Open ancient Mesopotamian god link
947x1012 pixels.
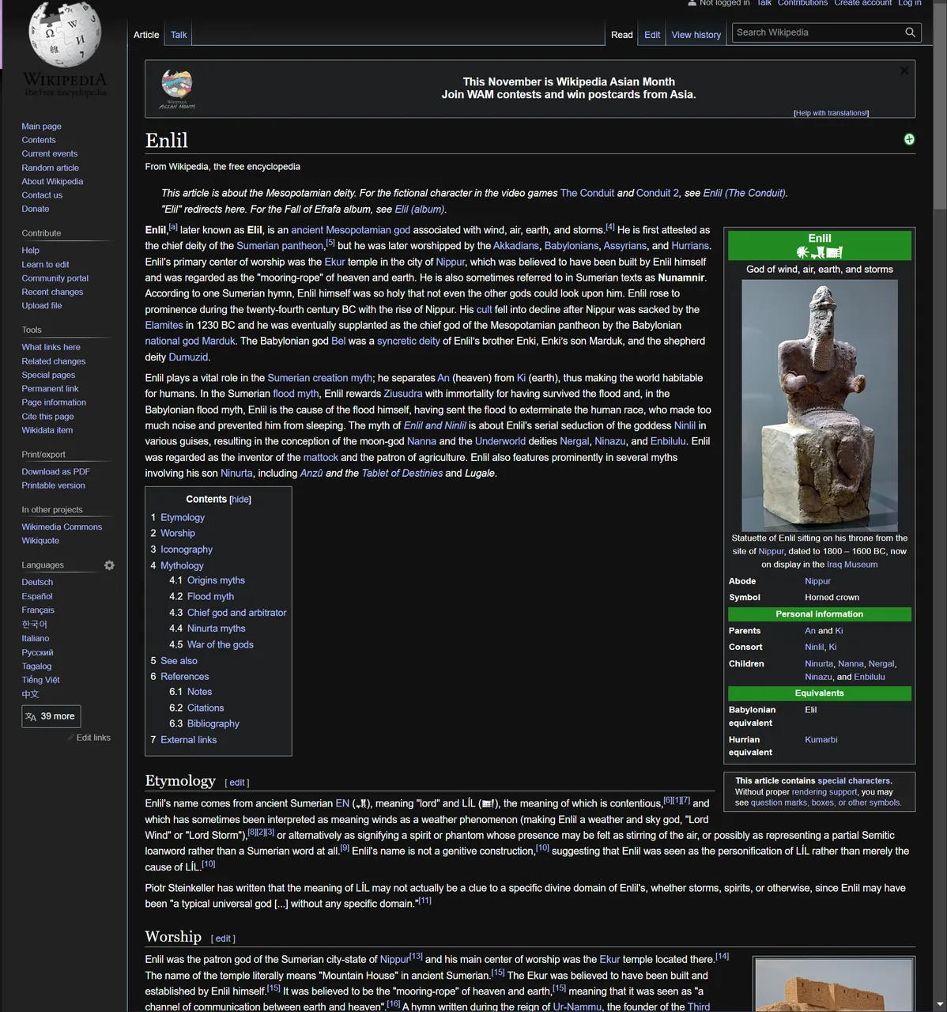click(x=350, y=230)
